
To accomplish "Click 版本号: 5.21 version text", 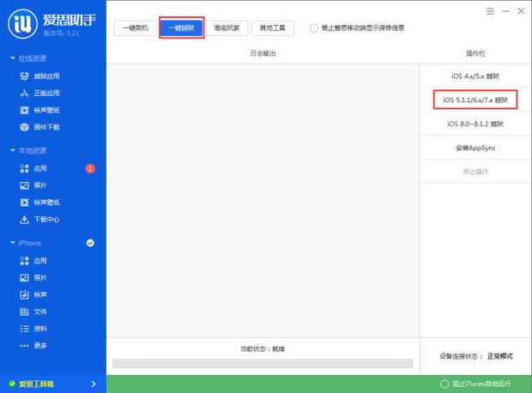I will point(61,33).
